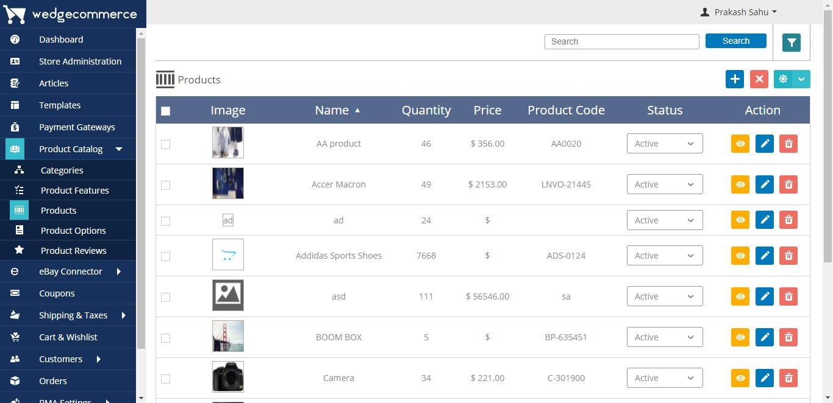Click the Camera product thumbnail
The width and height of the screenshot is (833, 403).
(227, 377)
